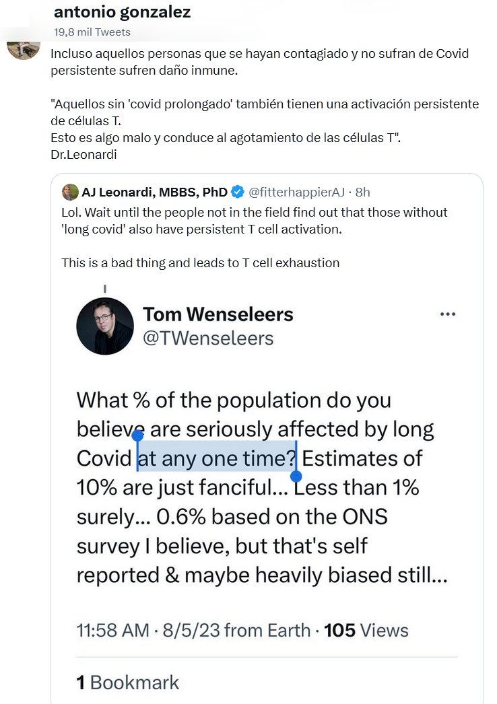Screen dimensions: 497x704
Task: Click the 19,8 mil Tweets count
Action: tap(92, 32)
